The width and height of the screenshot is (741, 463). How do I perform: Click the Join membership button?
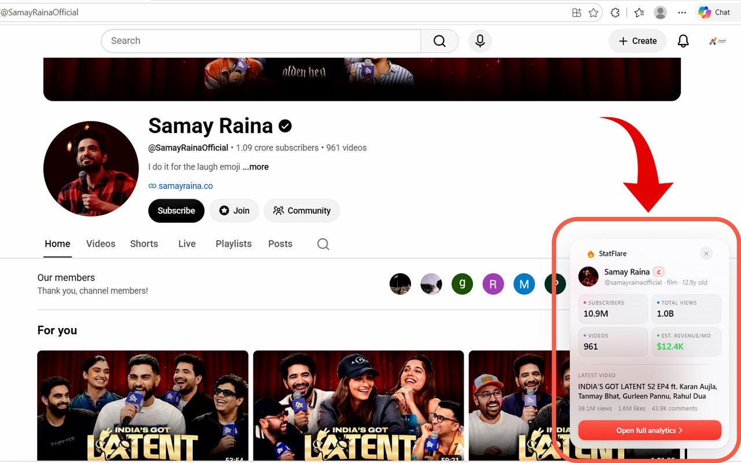point(234,211)
